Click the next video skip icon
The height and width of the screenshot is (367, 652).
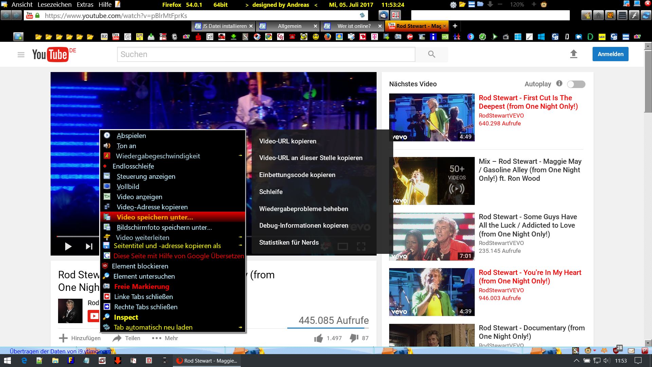click(x=89, y=246)
